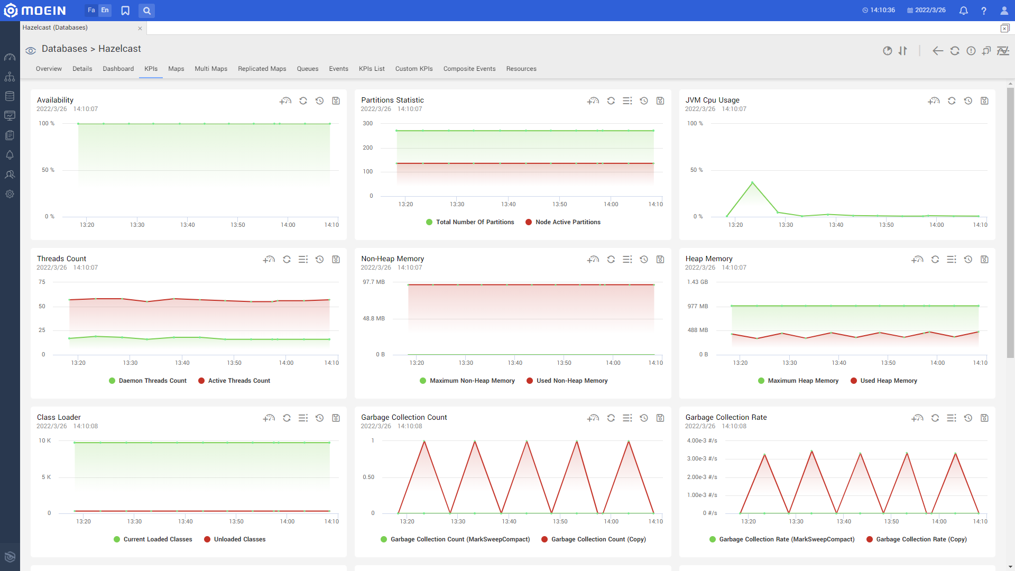
Task: Open the Composite Events tab
Action: tap(469, 69)
